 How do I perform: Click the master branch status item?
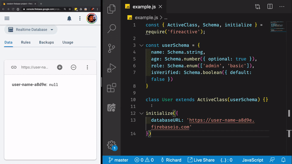point(118,160)
